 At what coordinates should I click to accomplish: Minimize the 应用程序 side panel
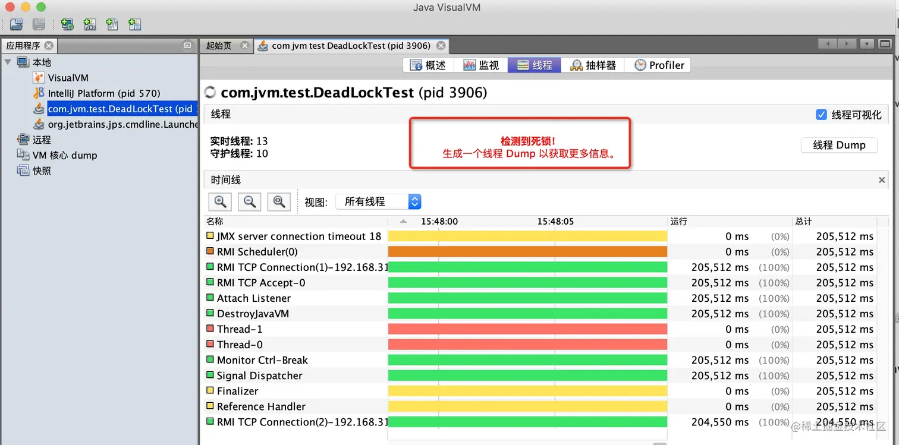(187, 45)
